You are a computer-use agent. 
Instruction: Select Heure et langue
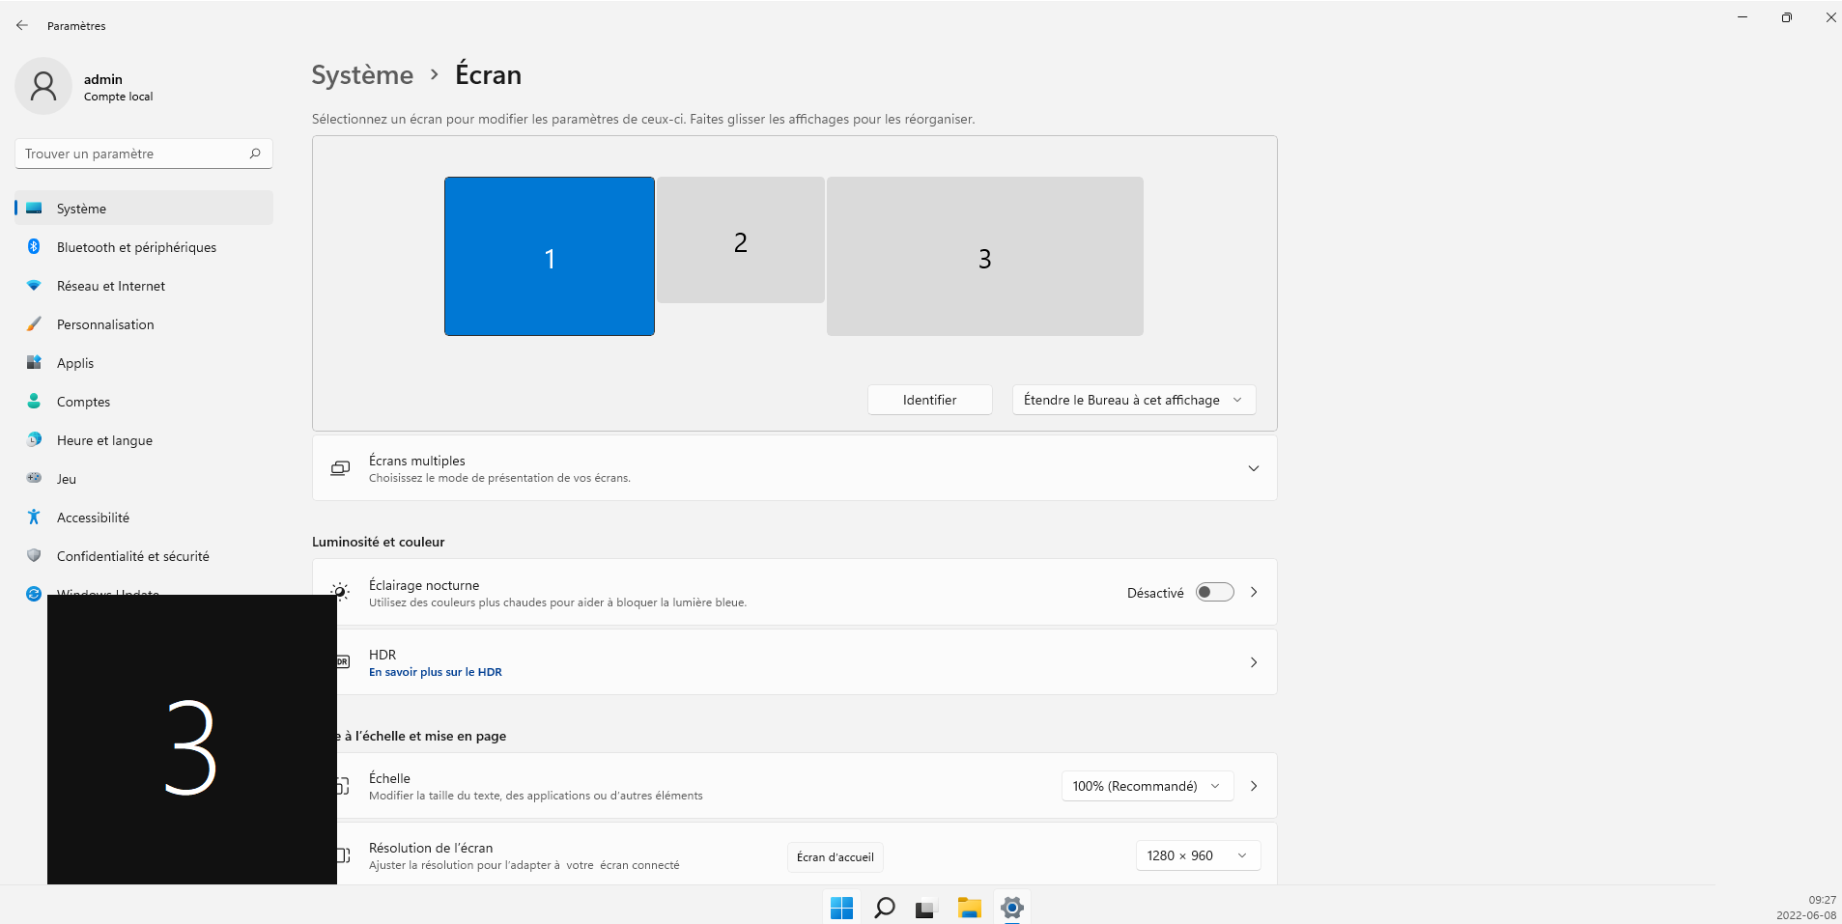tap(104, 439)
